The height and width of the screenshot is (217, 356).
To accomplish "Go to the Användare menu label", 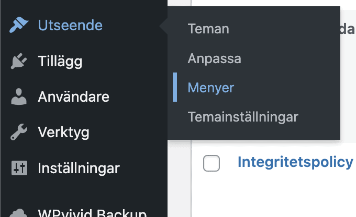I will point(74,97).
